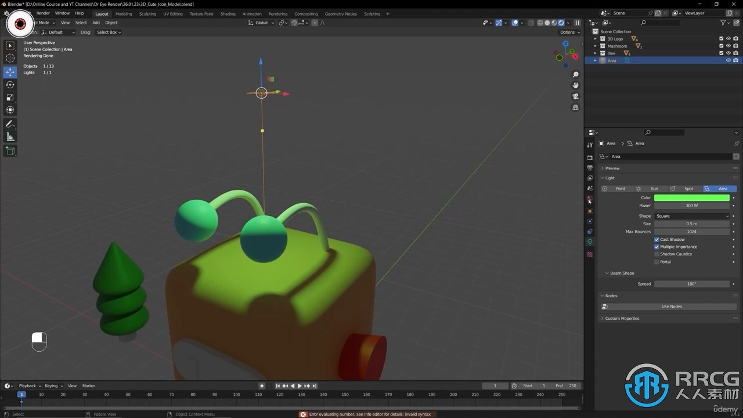This screenshot has width=743, height=418.
Task: Toggle the camera view icon
Action: [x=575, y=96]
